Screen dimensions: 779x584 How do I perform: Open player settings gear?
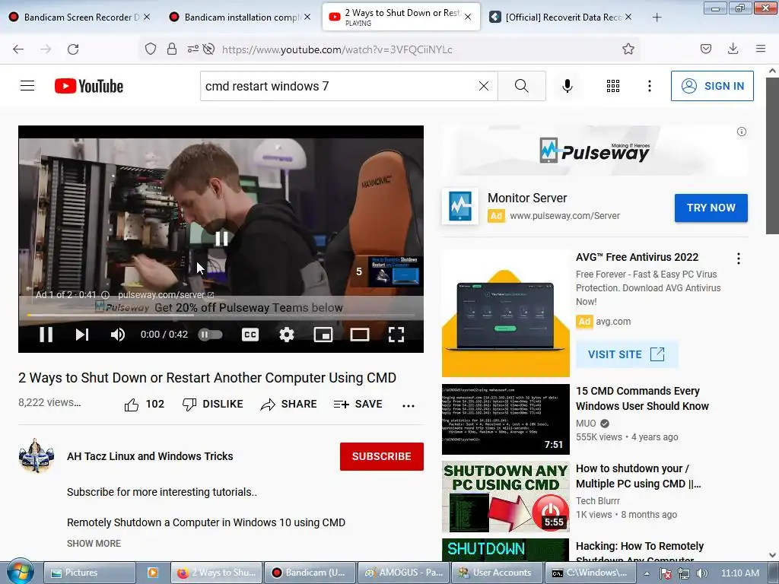pyautogui.click(x=287, y=335)
